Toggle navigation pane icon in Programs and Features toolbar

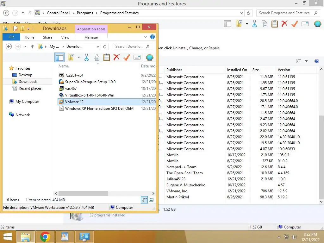[x=227, y=24]
